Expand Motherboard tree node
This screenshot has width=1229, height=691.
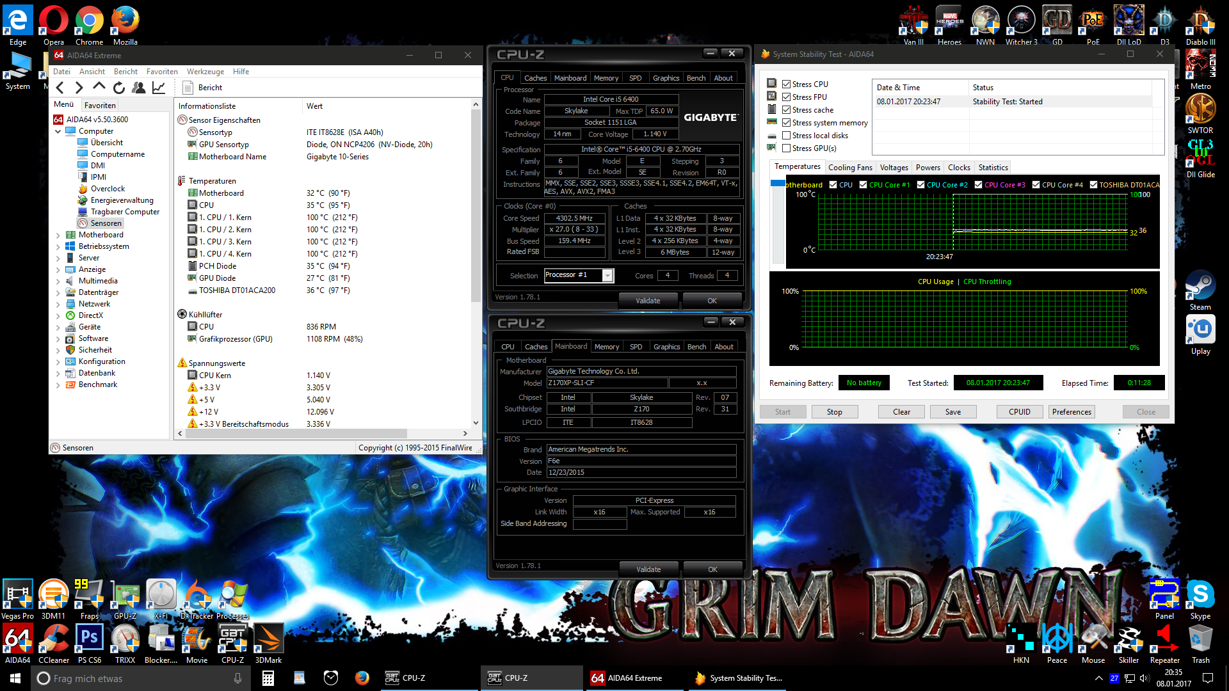tap(58, 235)
